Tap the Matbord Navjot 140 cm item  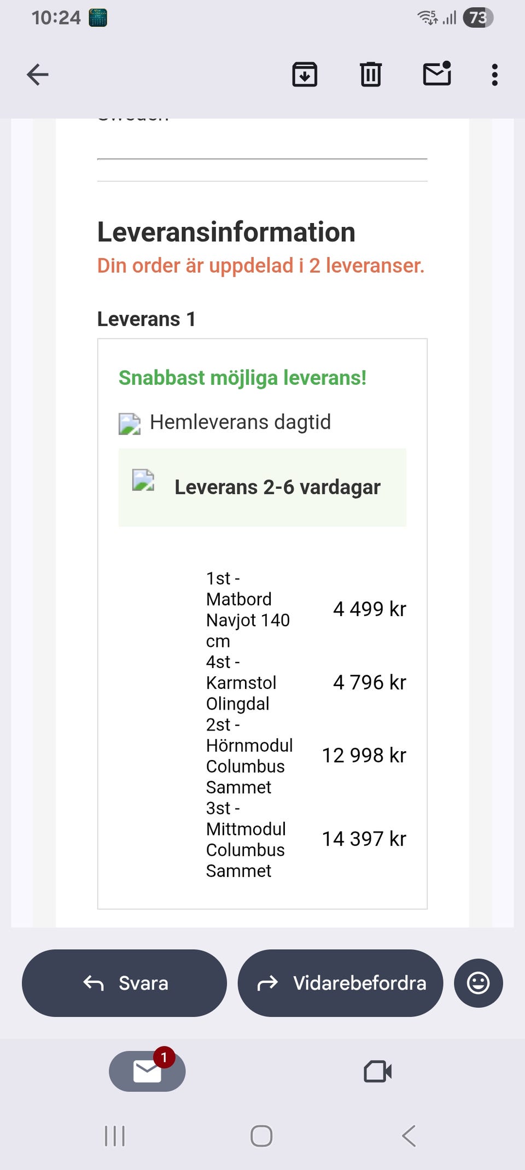point(248,610)
